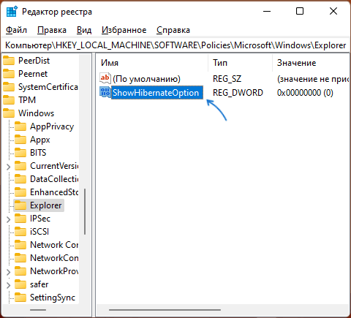Click the REG_SZ type cell

tap(227, 79)
